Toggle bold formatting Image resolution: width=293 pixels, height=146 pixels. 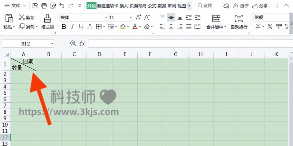pos(64,27)
